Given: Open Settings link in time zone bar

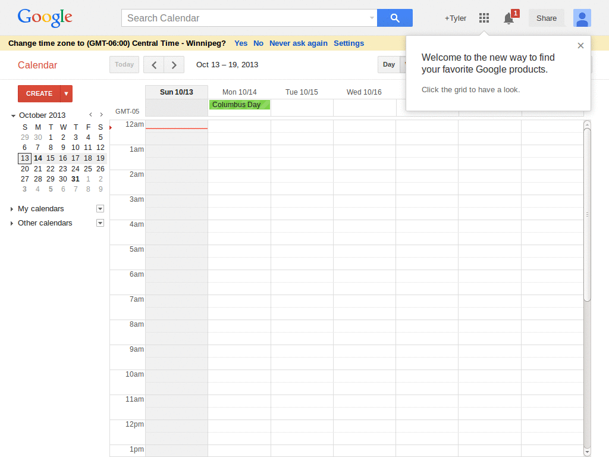Looking at the screenshot, I should (x=349, y=43).
